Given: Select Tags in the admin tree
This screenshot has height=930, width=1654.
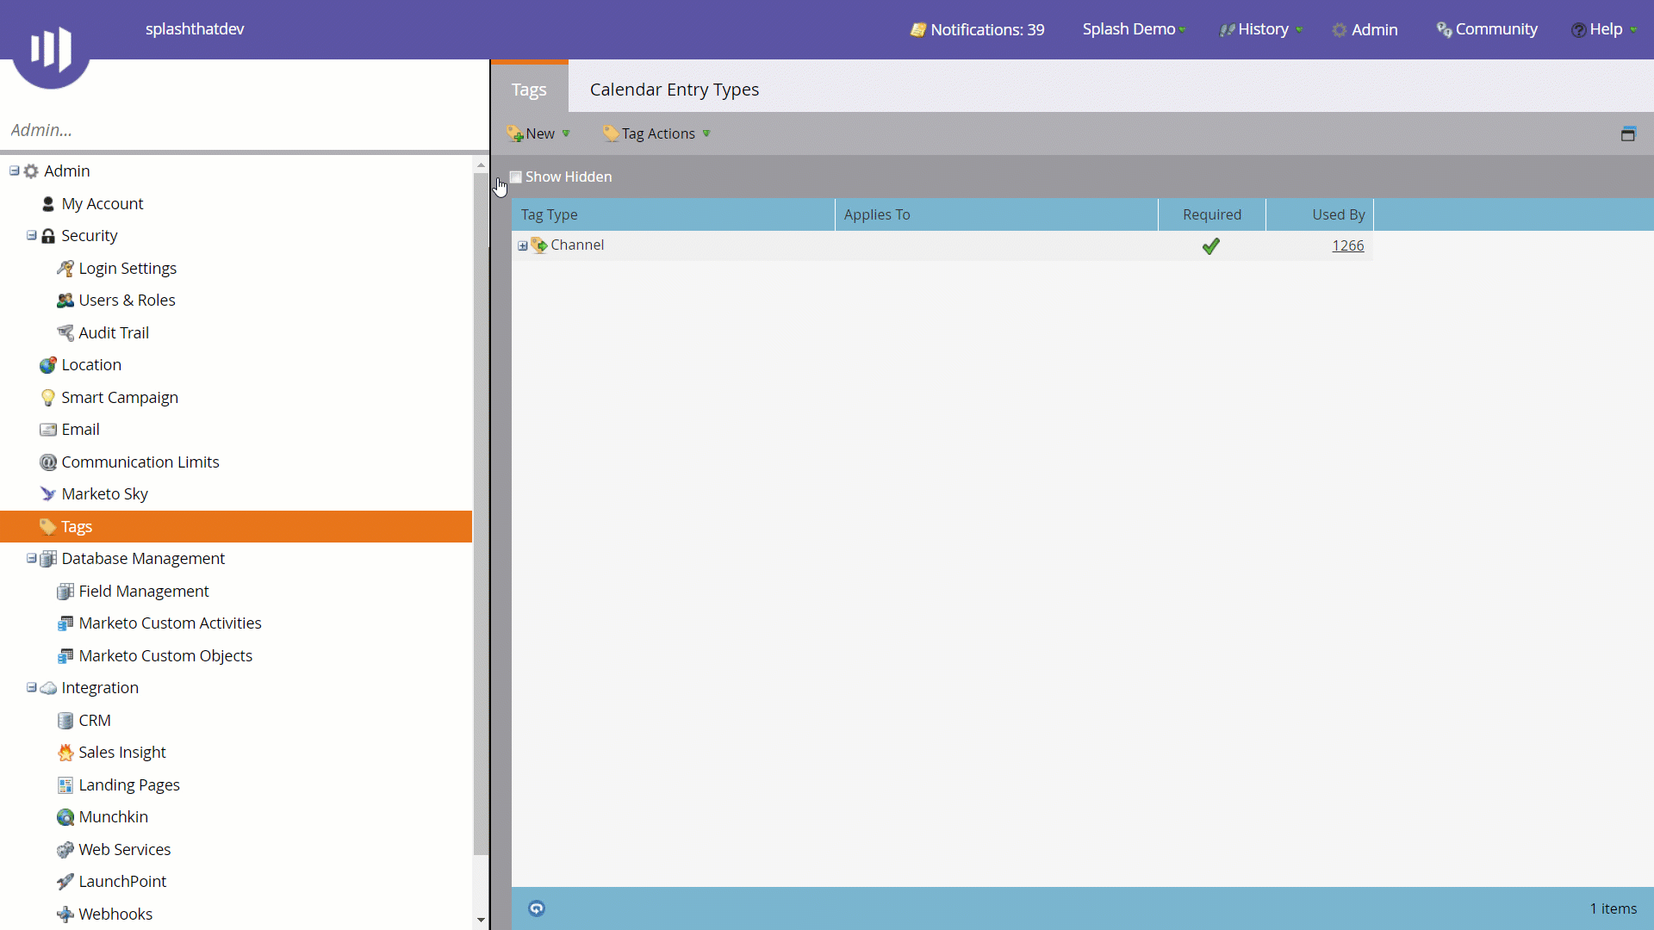Looking at the screenshot, I should [236, 526].
